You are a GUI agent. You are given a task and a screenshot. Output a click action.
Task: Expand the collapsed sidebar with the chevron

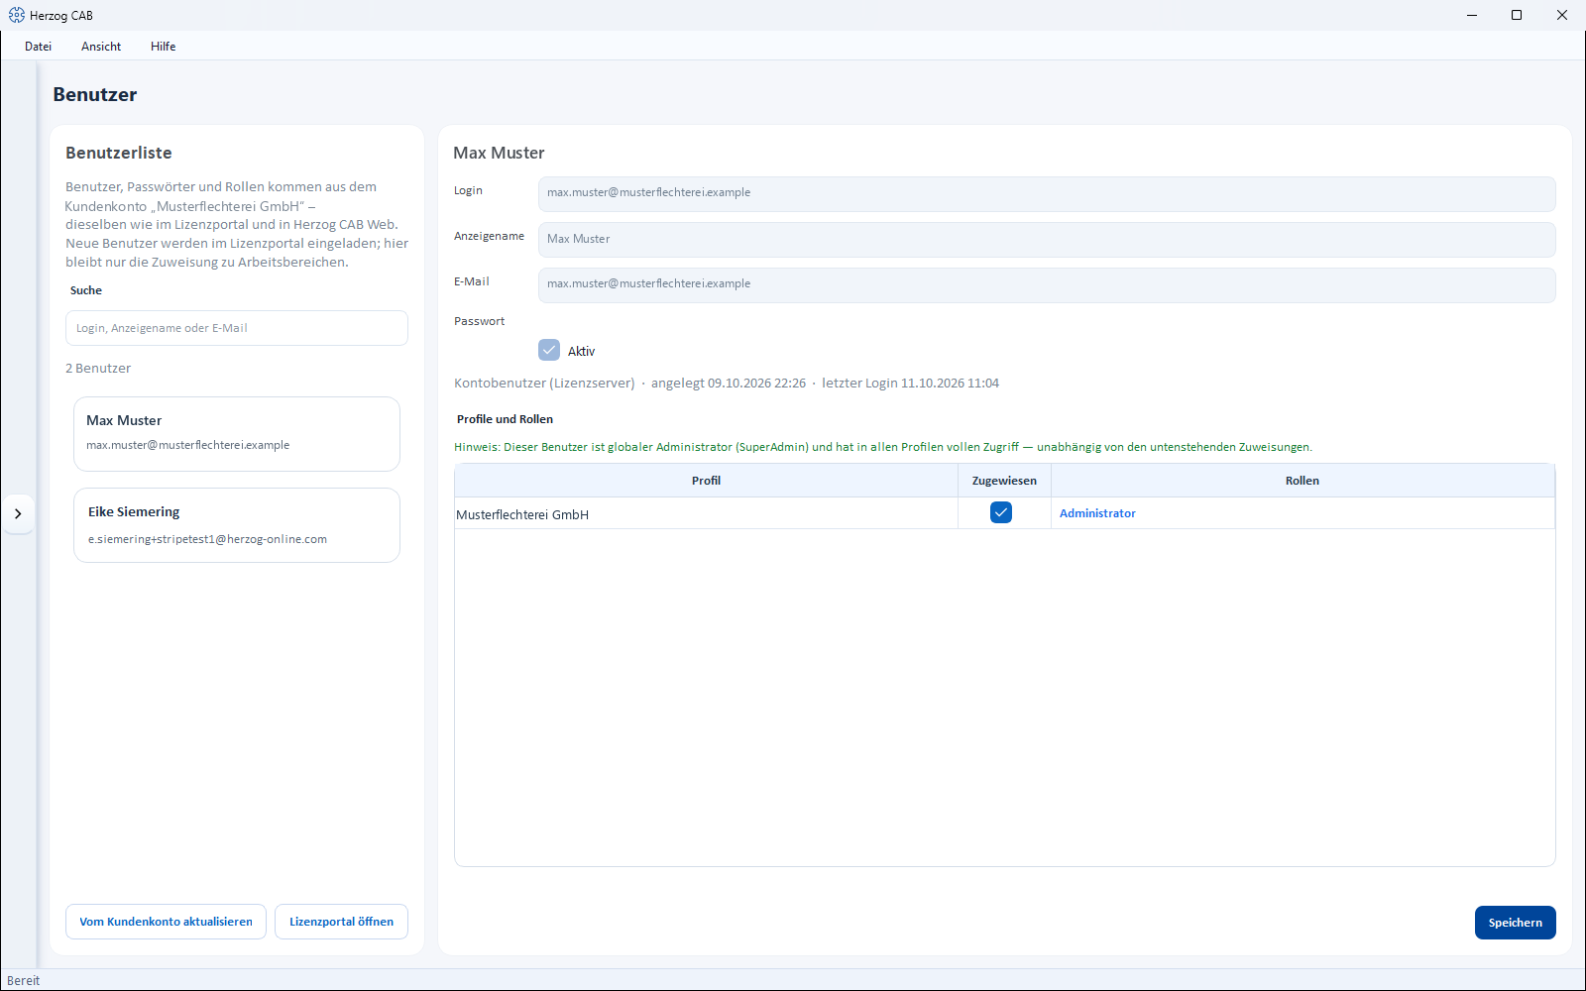(18, 513)
